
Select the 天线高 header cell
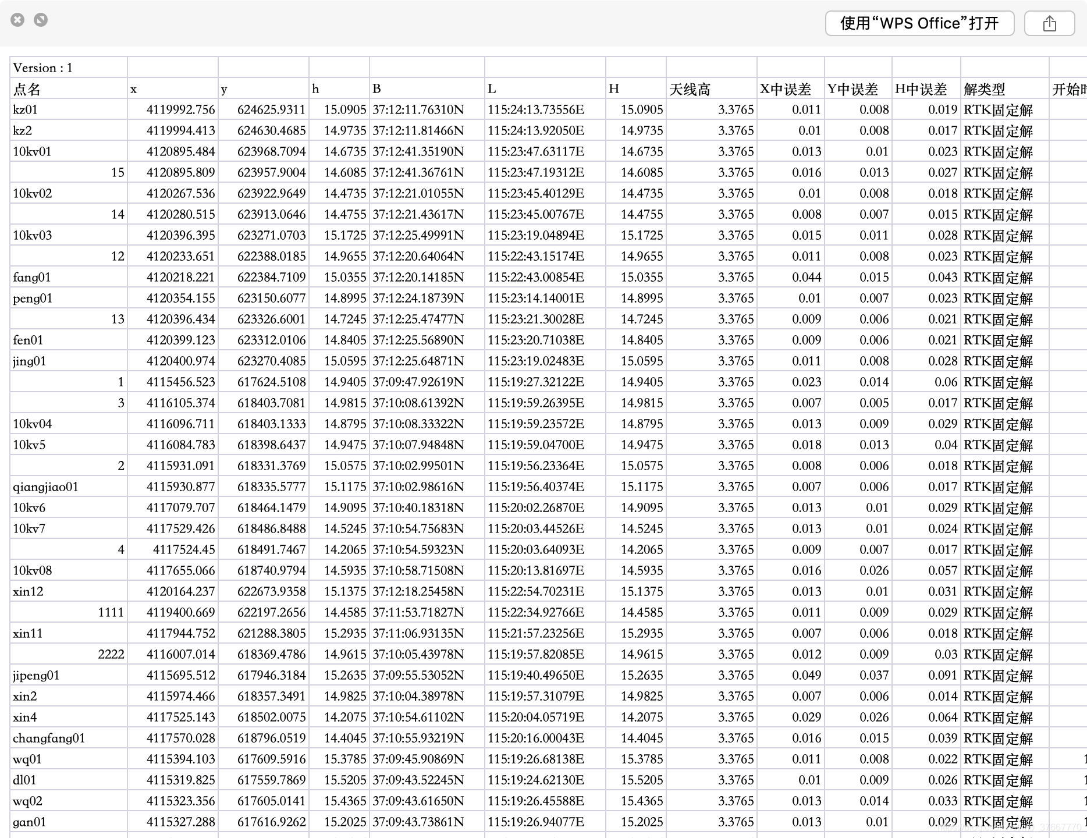tap(711, 88)
